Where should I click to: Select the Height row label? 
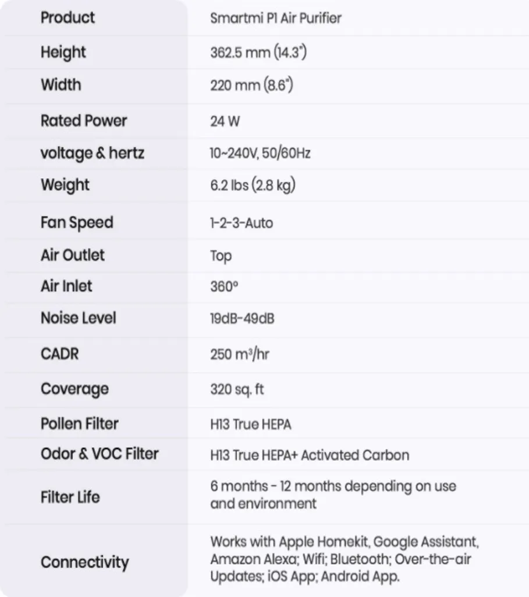(x=63, y=52)
